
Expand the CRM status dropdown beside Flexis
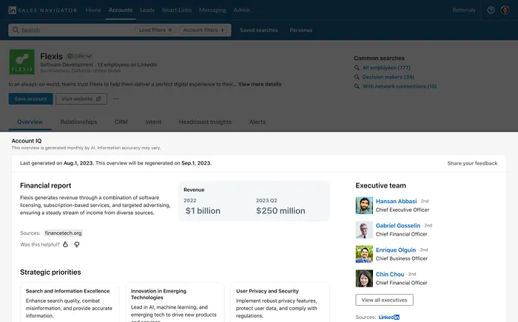click(79, 56)
